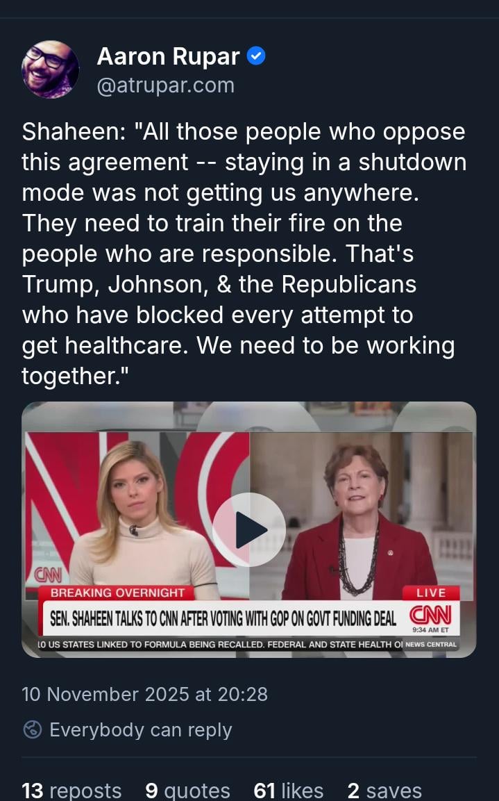
Task: Click the blue verified checkmark badge
Action: pos(256,56)
